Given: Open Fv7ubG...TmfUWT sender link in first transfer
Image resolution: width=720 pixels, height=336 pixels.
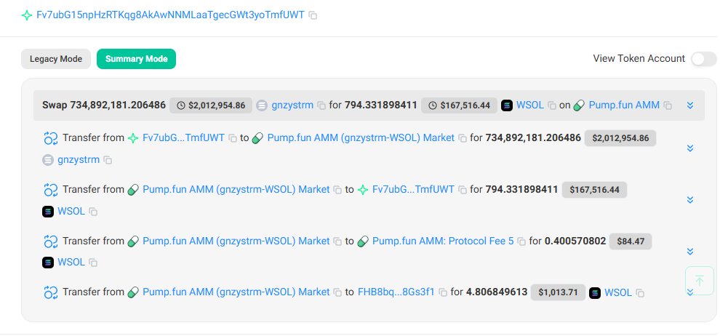Looking at the screenshot, I should click(x=184, y=137).
